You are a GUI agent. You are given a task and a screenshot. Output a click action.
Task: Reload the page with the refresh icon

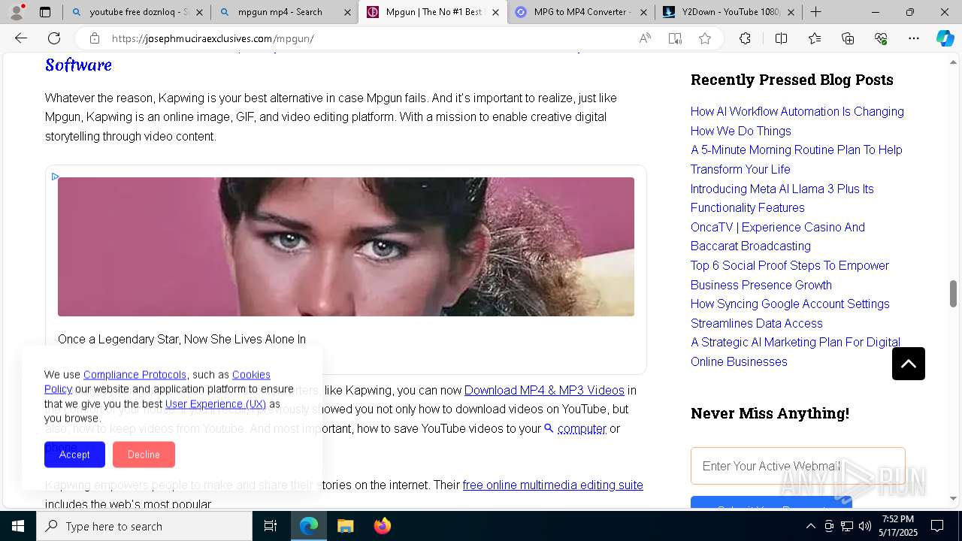[54, 38]
